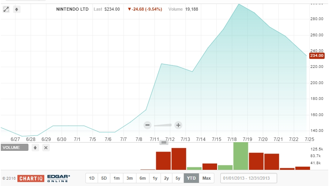This screenshot has width=329, height=186.
Task: Click the 7/1 date axis label
Action: [x=77, y=139]
